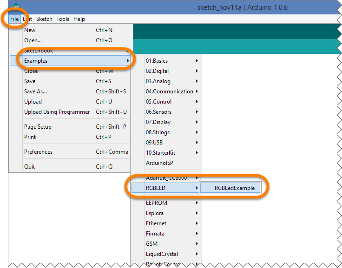Click the Print menu entry
The image size is (342, 268).
[70, 137]
